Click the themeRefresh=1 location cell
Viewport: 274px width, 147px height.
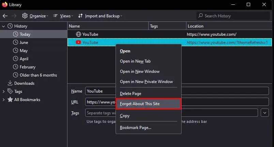(x=227, y=43)
